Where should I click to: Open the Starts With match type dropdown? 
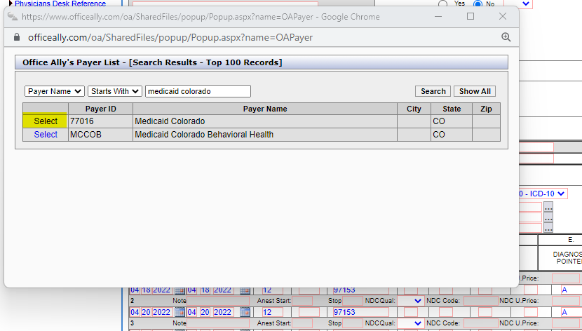point(115,91)
